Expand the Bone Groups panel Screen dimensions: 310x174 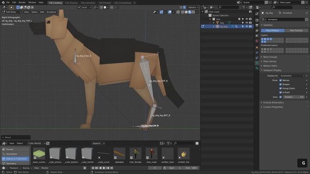[x=270, y=57]
